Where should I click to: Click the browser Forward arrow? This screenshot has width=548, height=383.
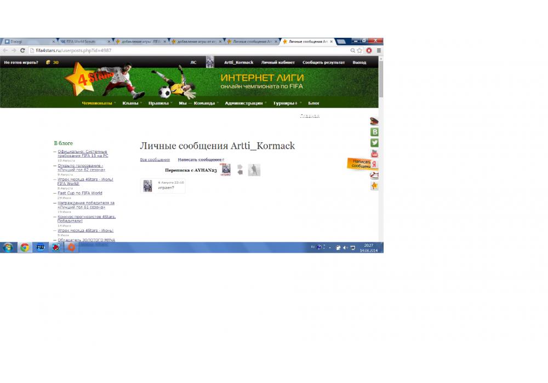[x=14, y=50]
